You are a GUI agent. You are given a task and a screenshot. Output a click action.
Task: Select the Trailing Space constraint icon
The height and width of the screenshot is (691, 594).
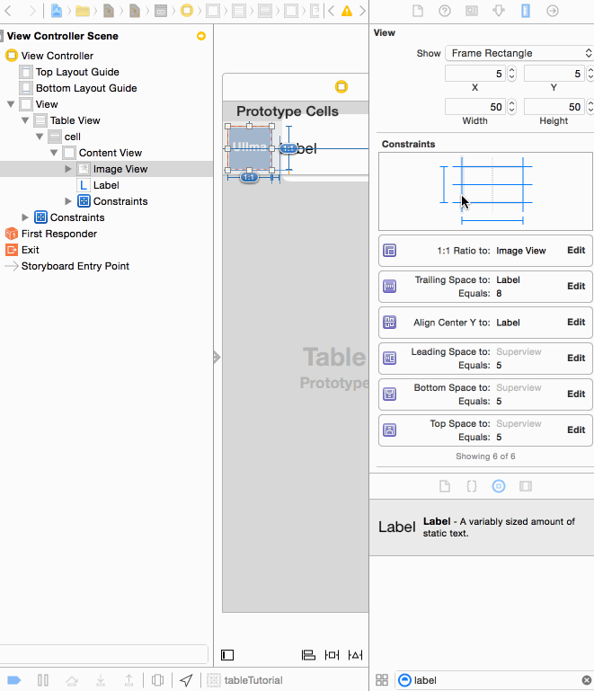(x=389, y=287)
